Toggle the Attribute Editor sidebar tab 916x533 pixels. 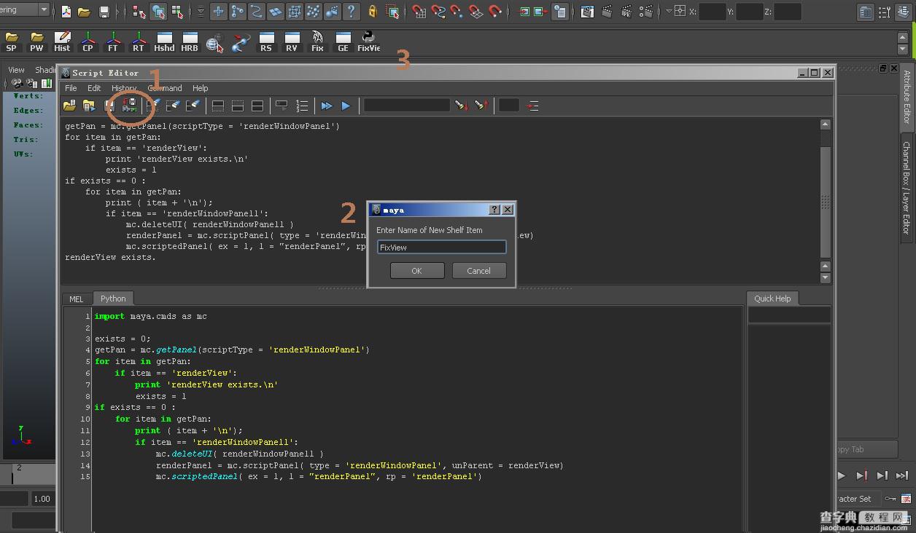click(x=907, y=97)
